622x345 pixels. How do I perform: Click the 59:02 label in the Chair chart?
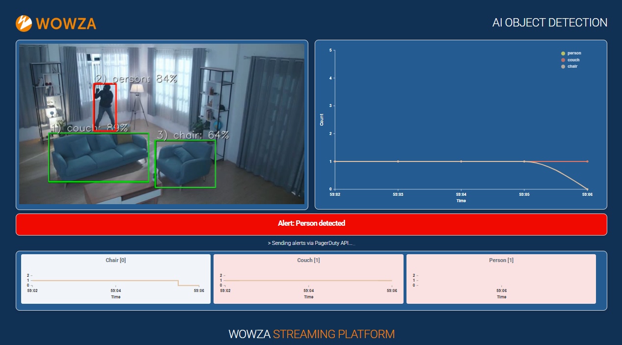click(32, 291)
